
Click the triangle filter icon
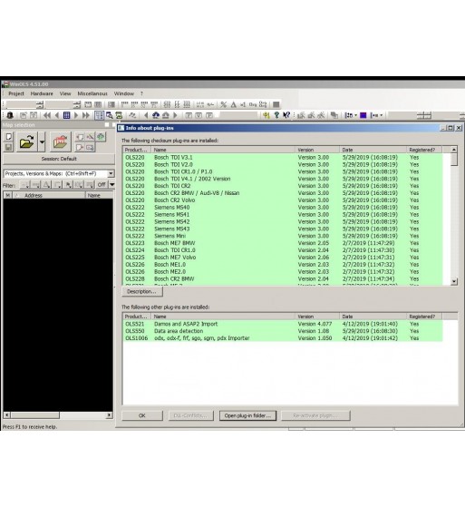pyautogui.click(x=46, y=185)
